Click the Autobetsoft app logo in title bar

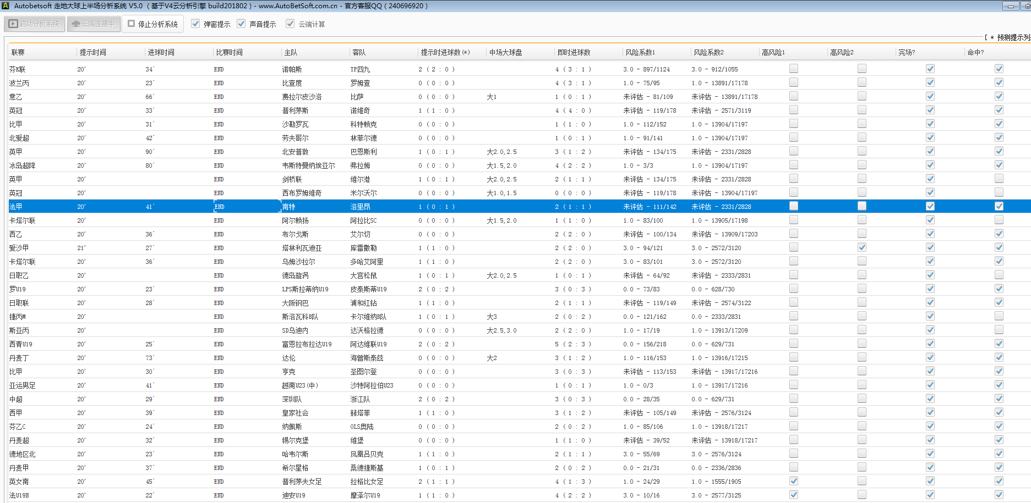point(6,5)
